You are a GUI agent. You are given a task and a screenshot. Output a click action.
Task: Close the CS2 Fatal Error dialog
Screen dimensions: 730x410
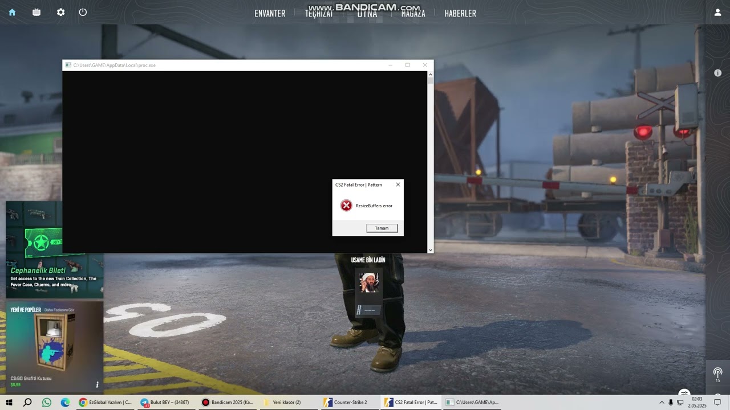pyautogui.click(x=398, y=184)
